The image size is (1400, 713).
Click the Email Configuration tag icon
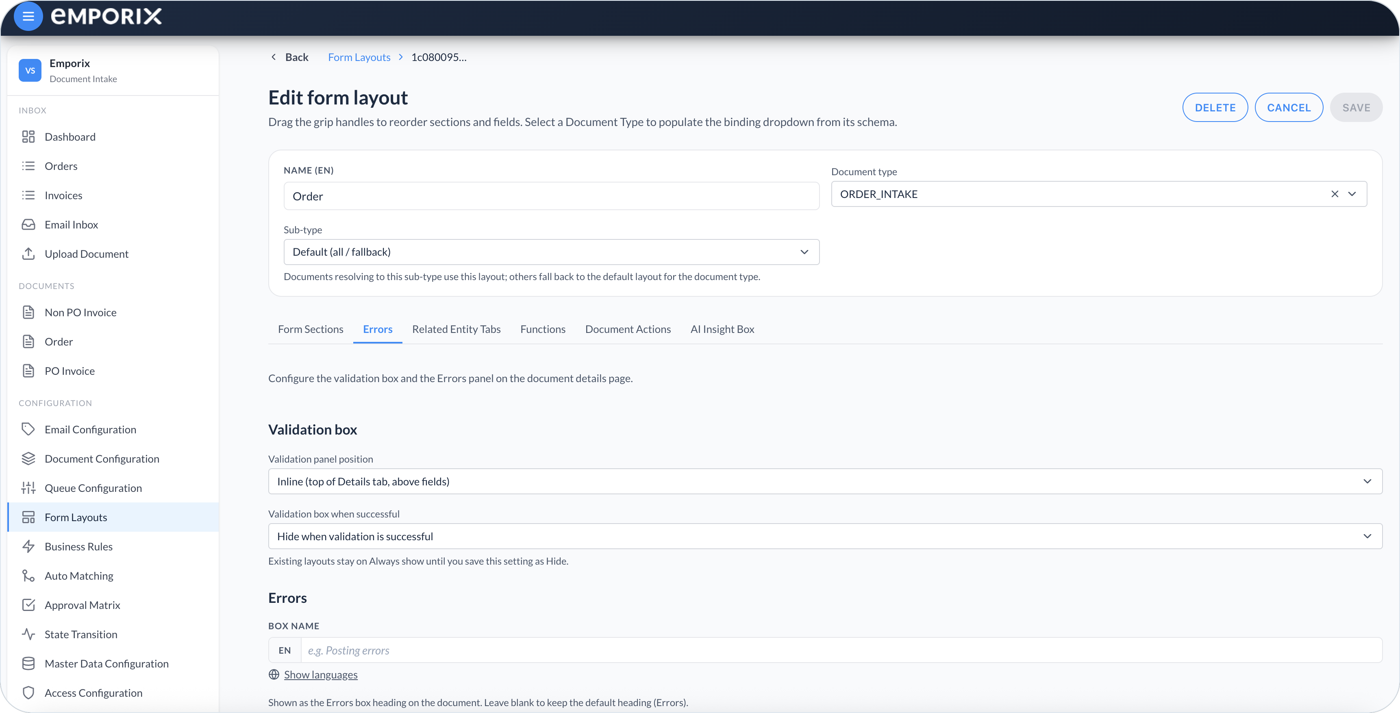(28, 429)
